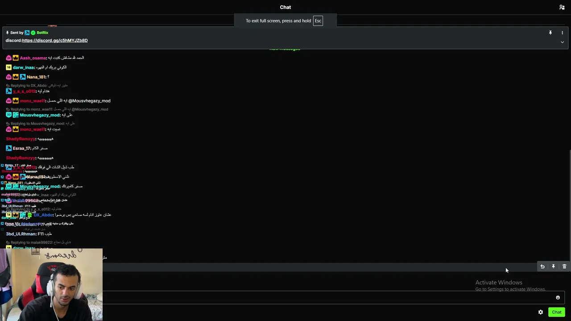Click the Aash_osama username
Viewport: 571px width, 321px height.
(x=33, y=58)
